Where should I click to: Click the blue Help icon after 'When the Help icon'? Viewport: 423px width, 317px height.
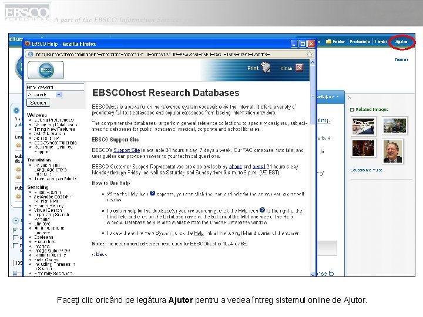click(152, 193)
